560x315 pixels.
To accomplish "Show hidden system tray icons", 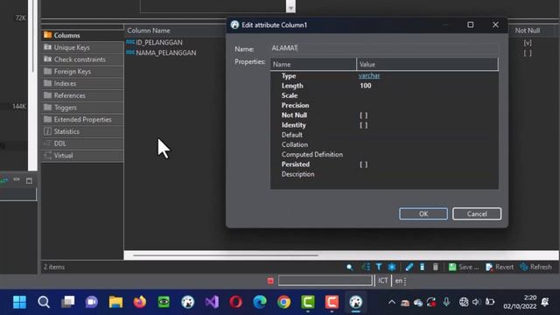I will click(x=392, y=303).
